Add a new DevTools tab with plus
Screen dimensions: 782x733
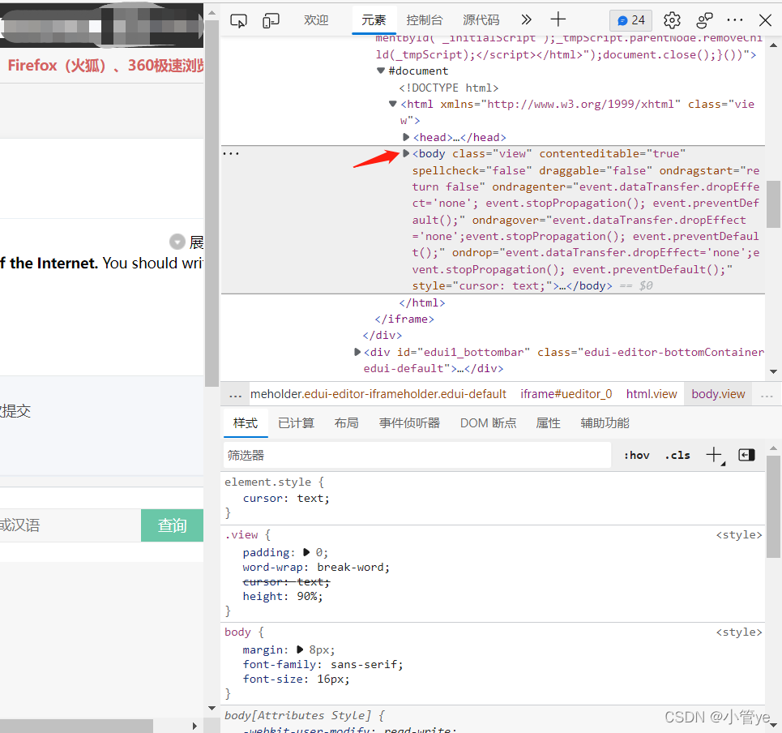558,20
